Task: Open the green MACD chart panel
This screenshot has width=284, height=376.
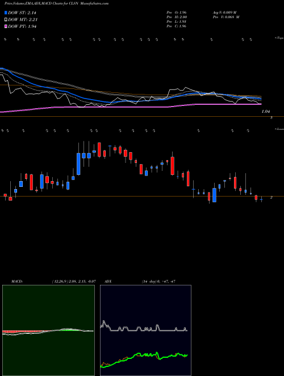Action: pyautogui.click(x=48, y=330)
